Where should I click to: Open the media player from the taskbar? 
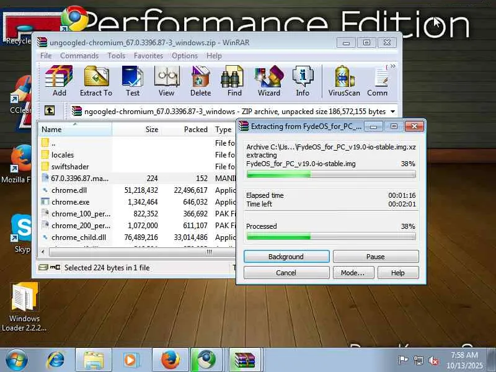tap(131, 360)
